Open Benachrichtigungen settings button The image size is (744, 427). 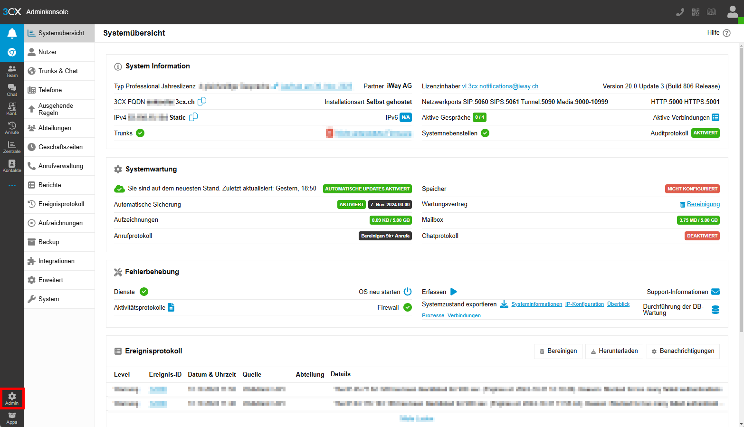[x=683, y=351]
